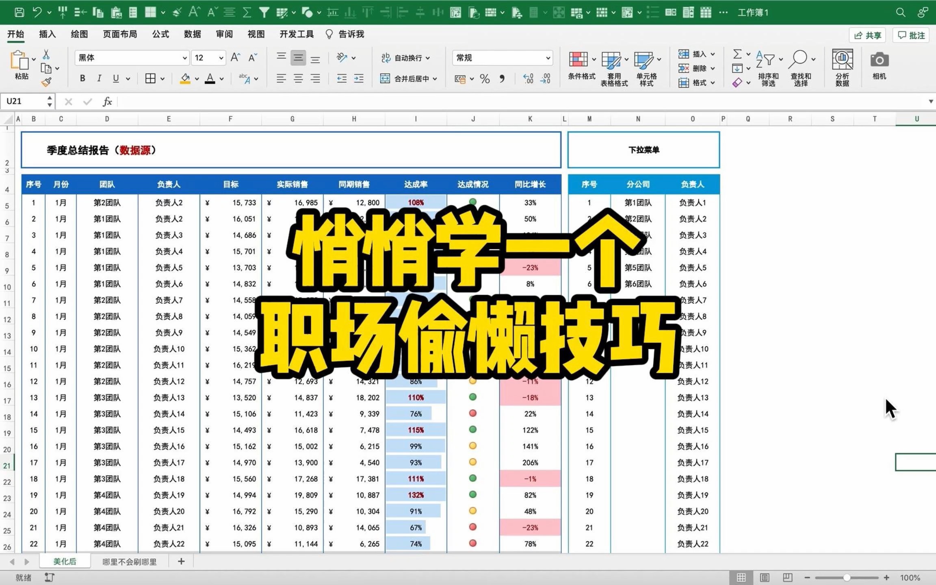Click Increase decimal icon

tap(528, 78)
